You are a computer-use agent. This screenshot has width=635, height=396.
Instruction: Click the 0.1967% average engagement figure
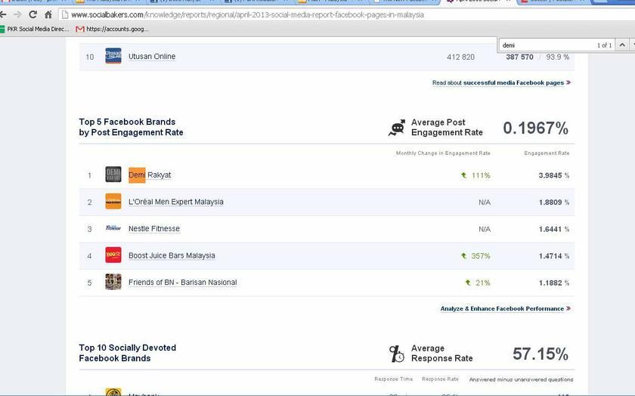tap(535, 128)
